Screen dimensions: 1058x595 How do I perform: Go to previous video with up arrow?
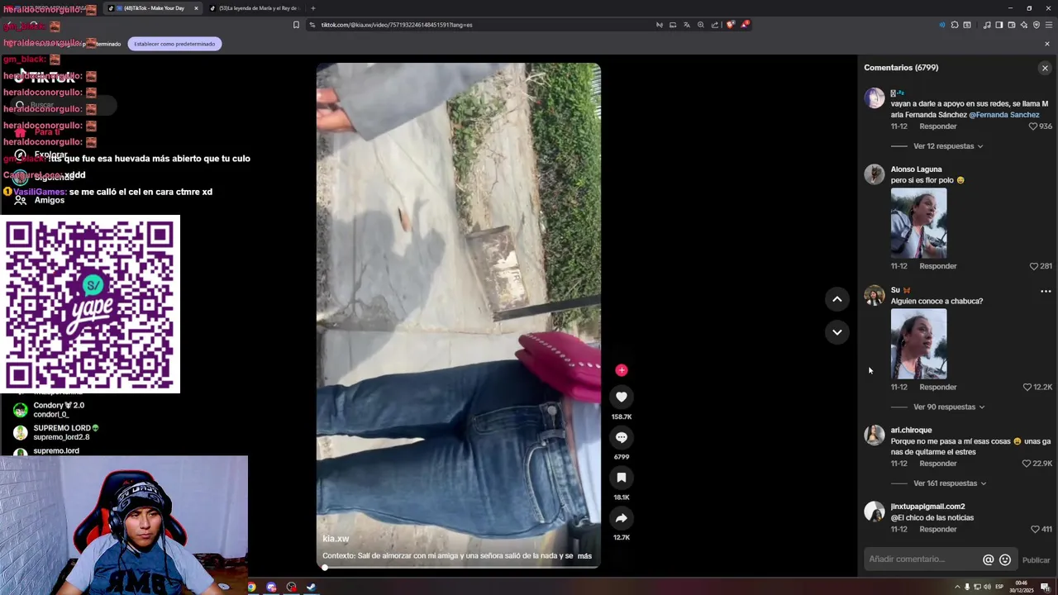click(836, 299)
